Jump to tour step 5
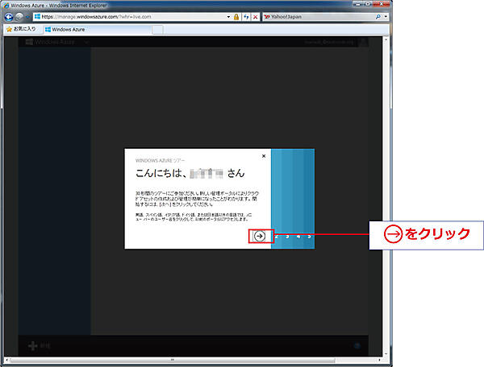This screenshot has width=484, height=367. [309, 237]
